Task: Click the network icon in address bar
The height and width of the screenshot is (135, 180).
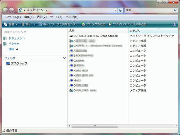Action: coord(20,10)
